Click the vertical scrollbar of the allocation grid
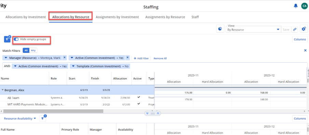Screen dimensions: 309x135 pos(308,81)
